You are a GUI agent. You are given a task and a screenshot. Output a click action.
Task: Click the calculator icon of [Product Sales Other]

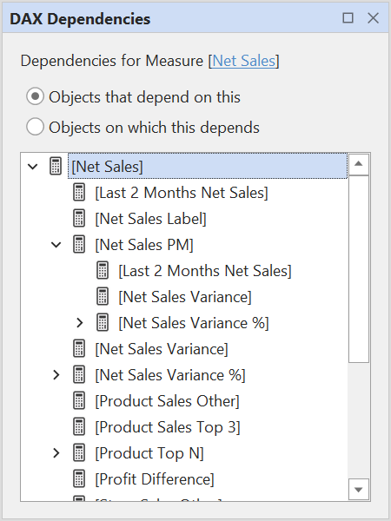pyautogui.click(x=79, y=400)
